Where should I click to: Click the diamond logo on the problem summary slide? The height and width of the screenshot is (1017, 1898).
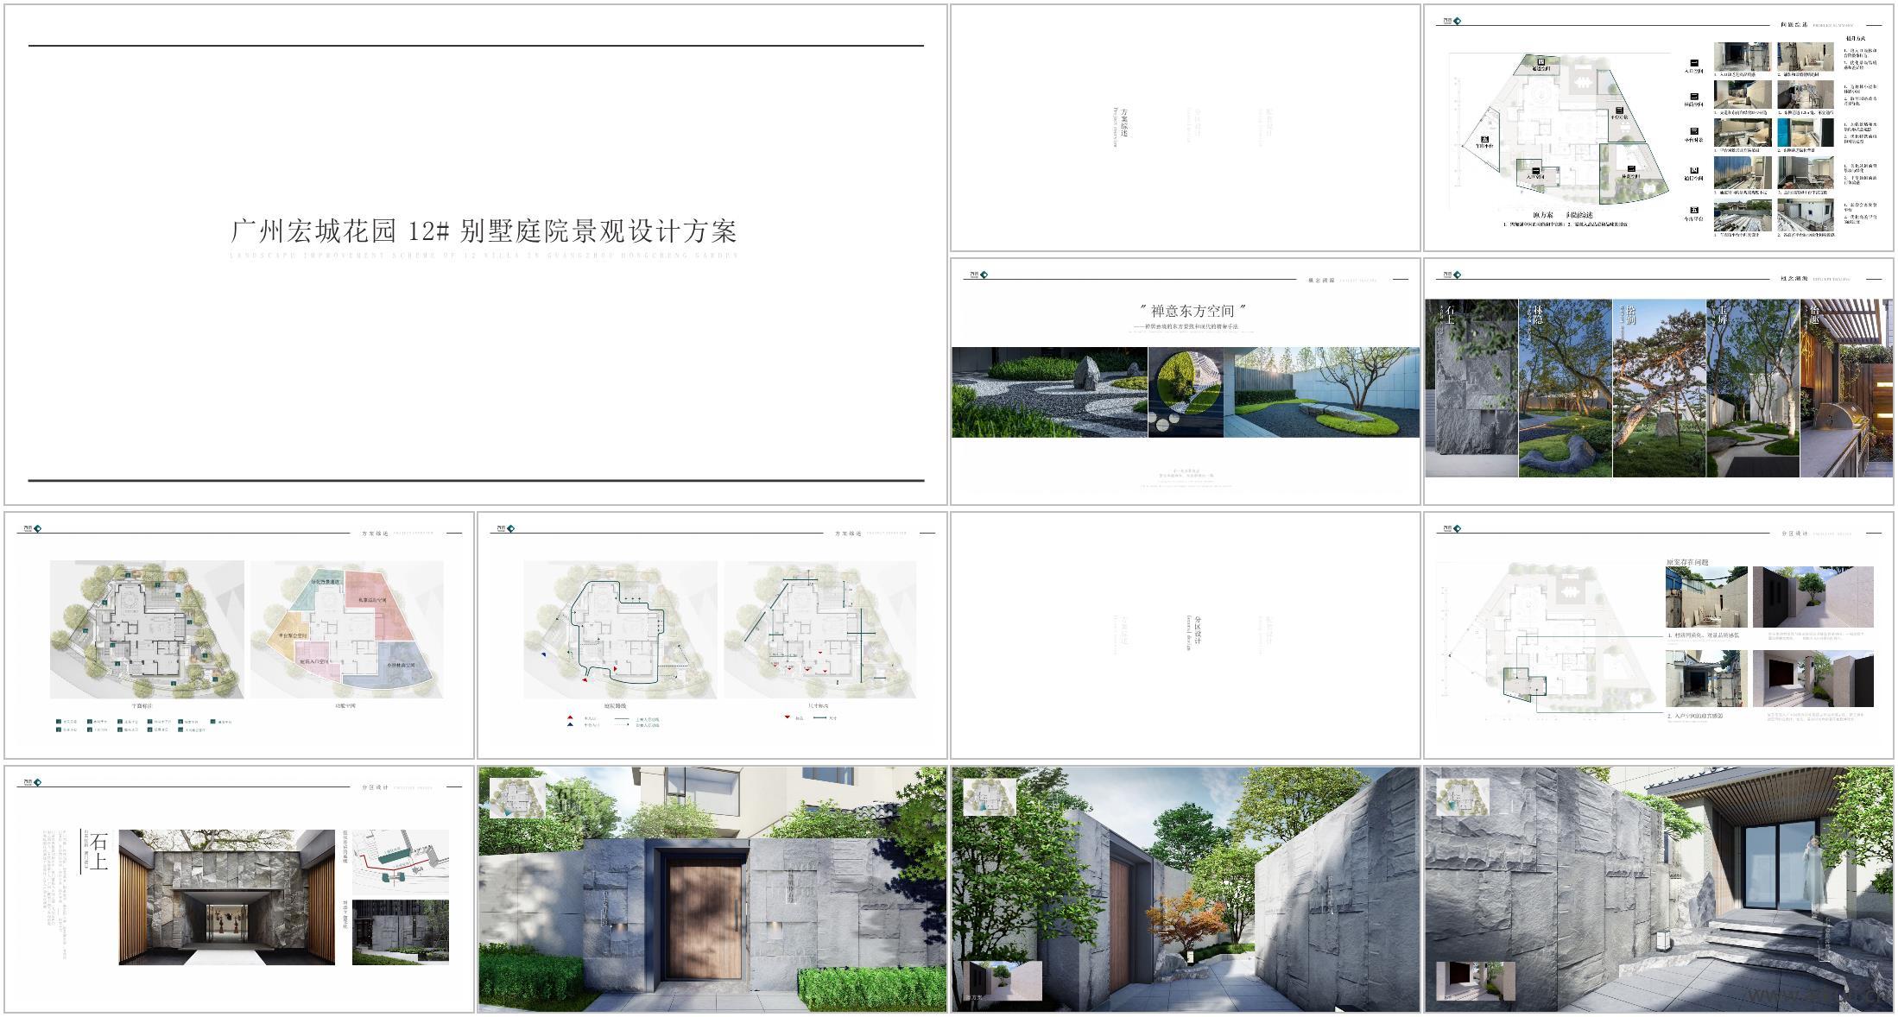(x=1458, y=21)
